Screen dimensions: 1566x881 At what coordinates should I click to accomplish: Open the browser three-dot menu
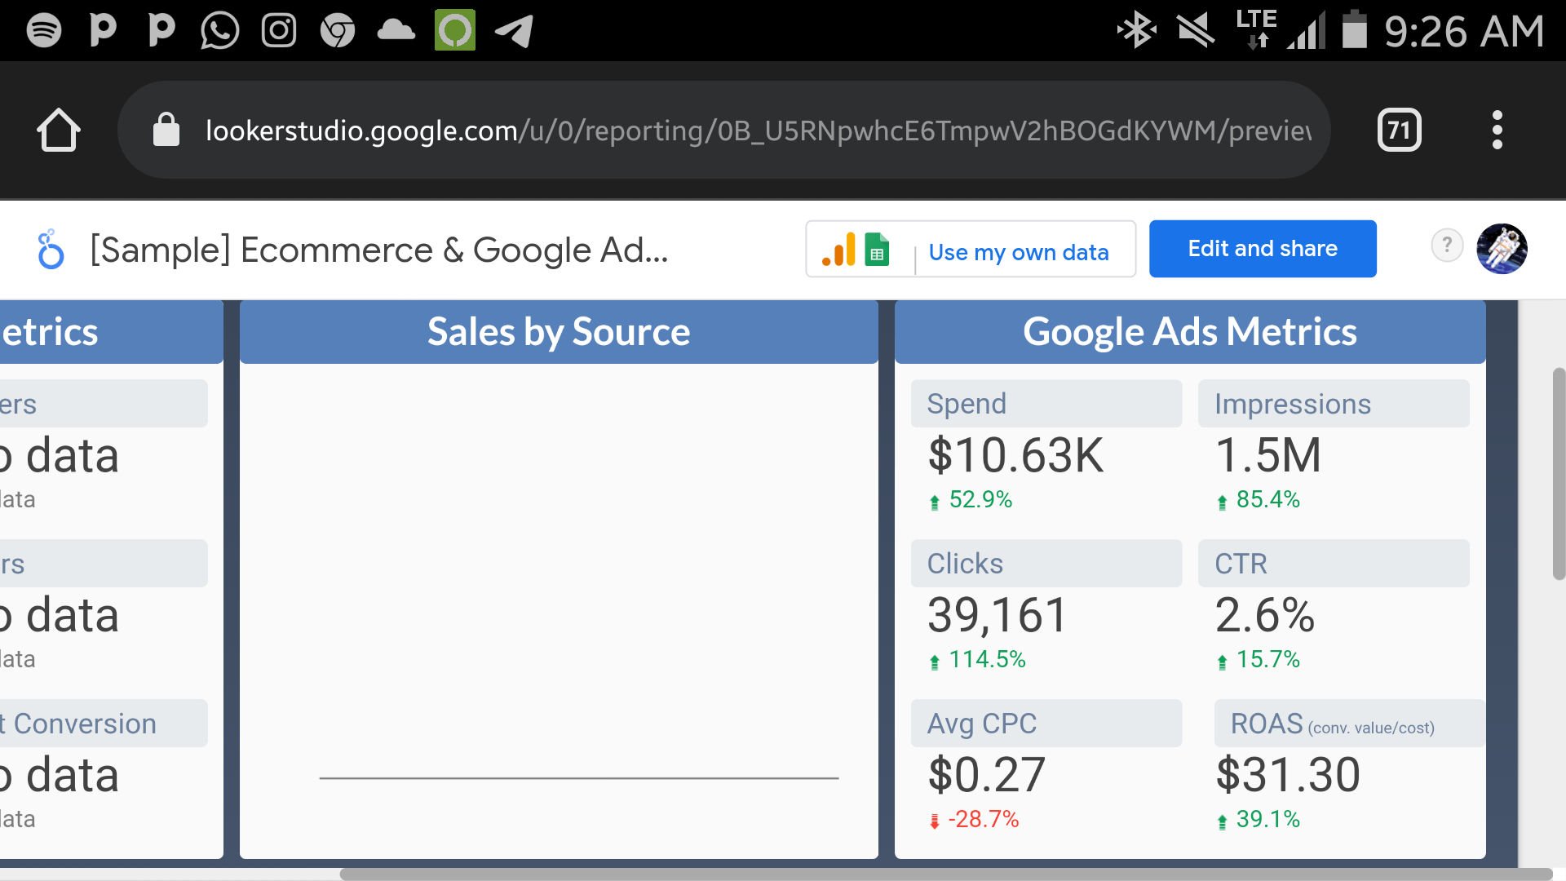[x=1497, y=130]
